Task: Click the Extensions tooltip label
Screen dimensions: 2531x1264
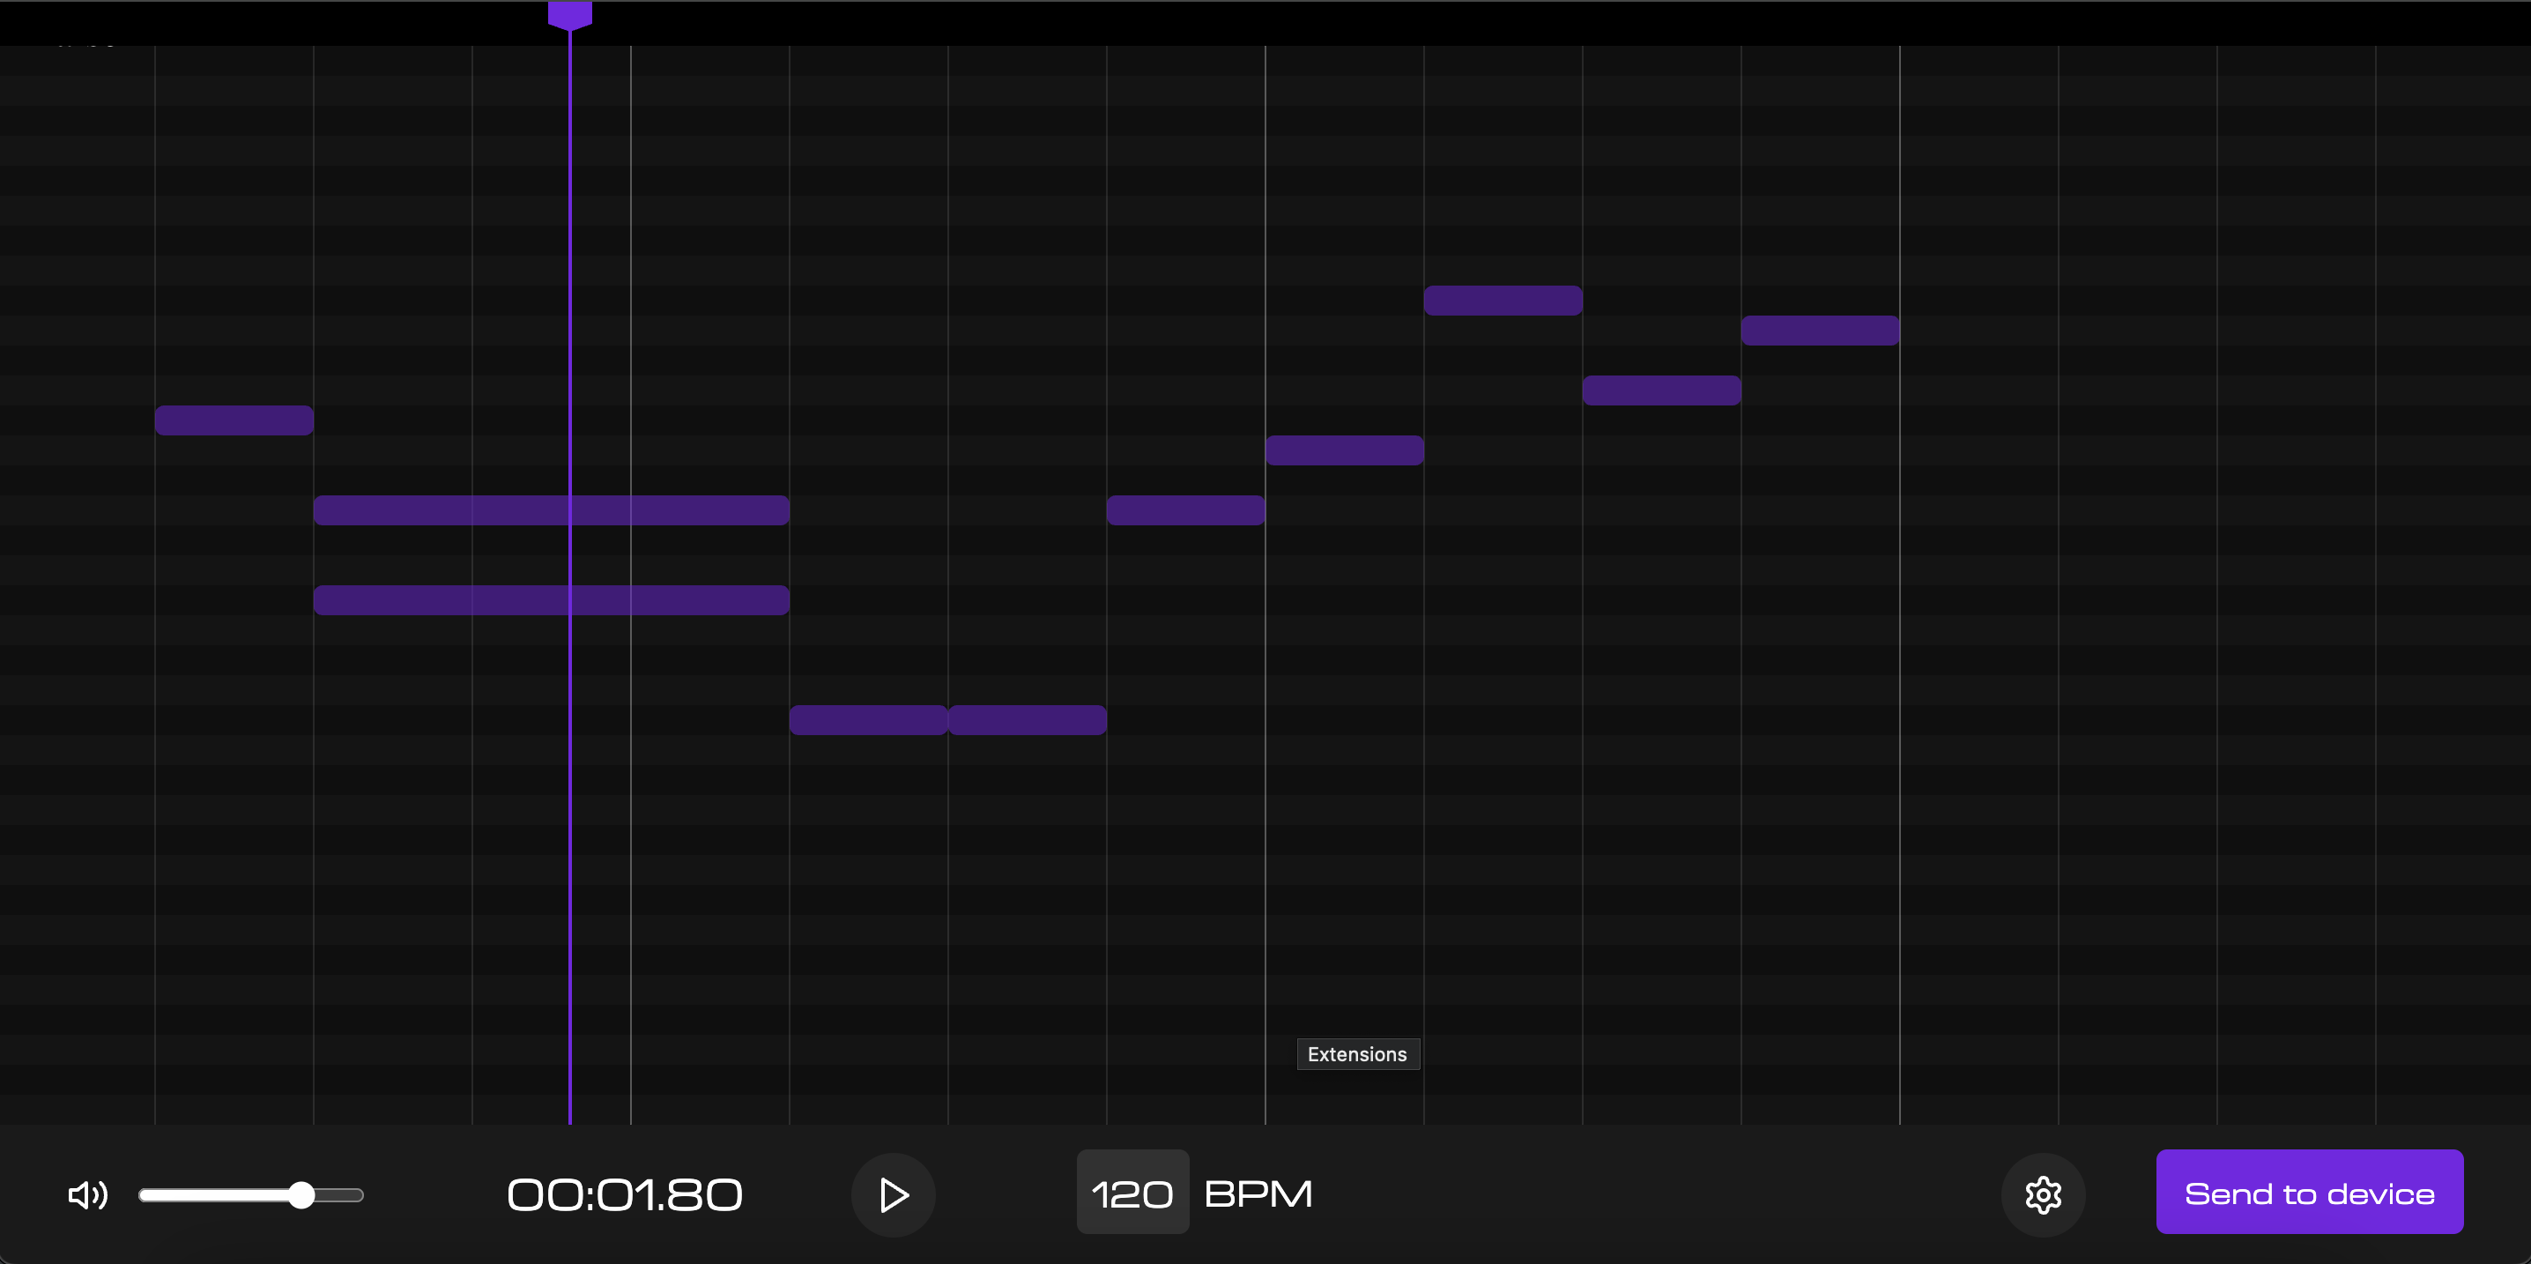Action: tap(1357, 1054)
